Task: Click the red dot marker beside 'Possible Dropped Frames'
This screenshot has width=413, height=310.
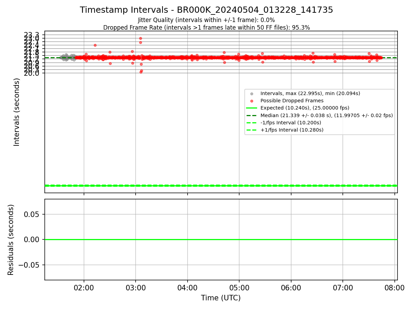Action: (x=252, y=101)
